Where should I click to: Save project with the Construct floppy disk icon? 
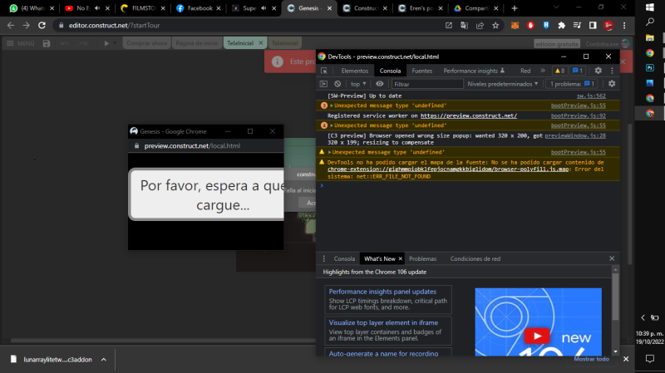pyautogui.click(x=47, y=43)
